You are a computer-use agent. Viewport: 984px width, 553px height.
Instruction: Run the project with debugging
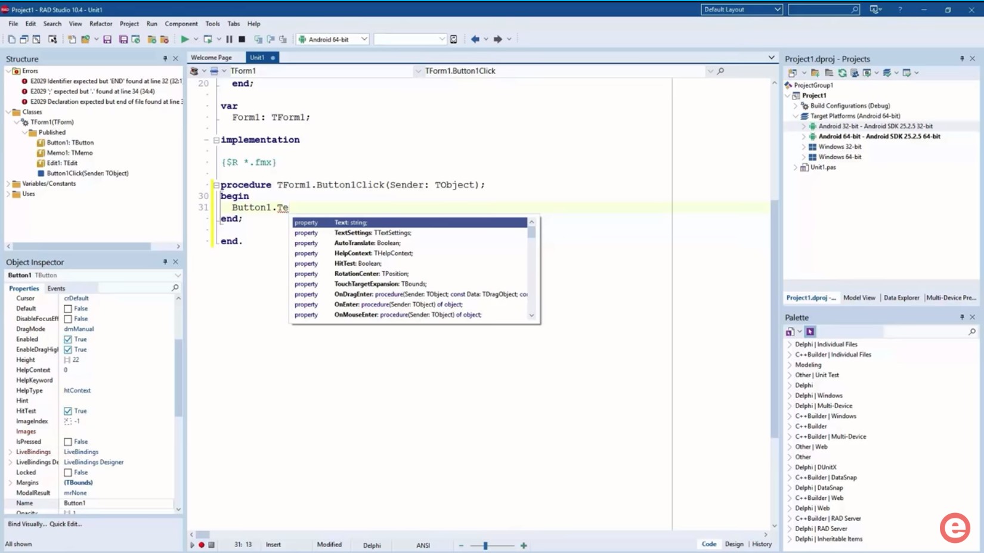185,39
